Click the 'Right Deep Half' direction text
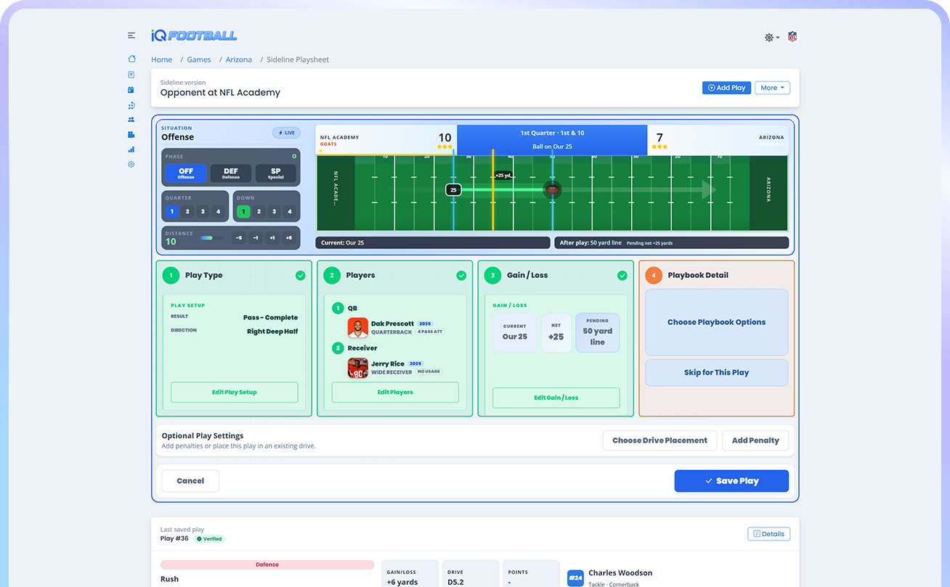This screenshot has height=587, width=950. (x=272, y=332)
